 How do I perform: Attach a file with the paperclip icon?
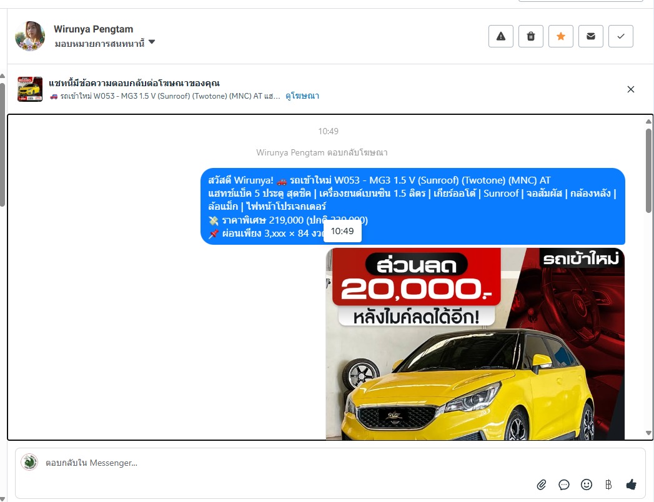542,485
